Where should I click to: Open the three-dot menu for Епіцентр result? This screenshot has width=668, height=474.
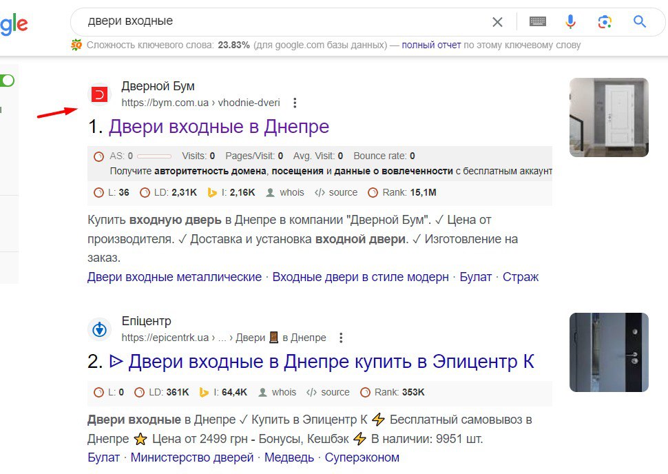(x=341, y=338)
